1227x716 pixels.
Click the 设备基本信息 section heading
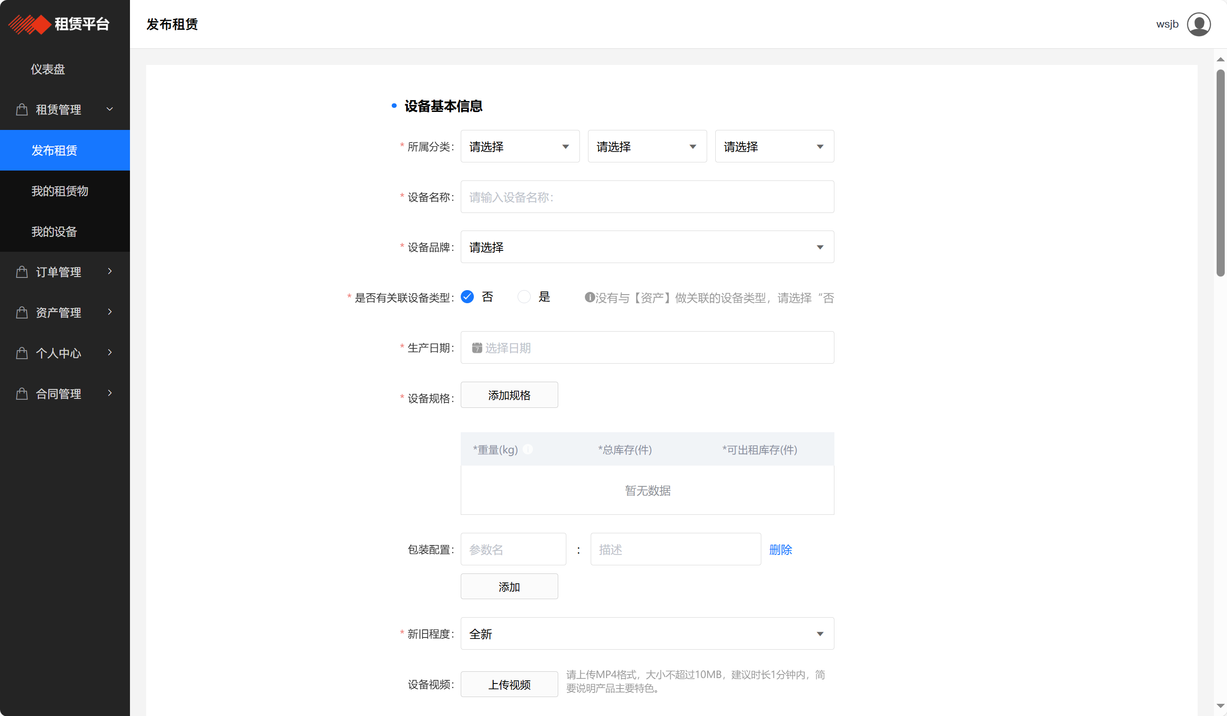(x=443, y=106)
